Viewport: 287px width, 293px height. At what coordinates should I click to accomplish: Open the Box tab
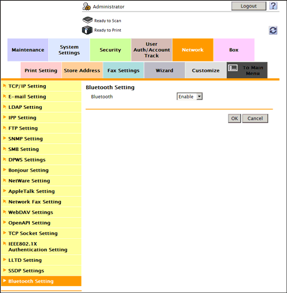[x=234, y=50]
